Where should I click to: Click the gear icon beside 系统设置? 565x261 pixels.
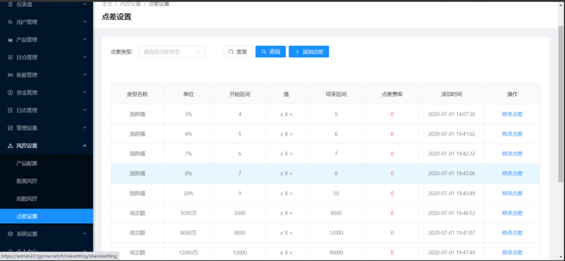(x=10, y=233)
